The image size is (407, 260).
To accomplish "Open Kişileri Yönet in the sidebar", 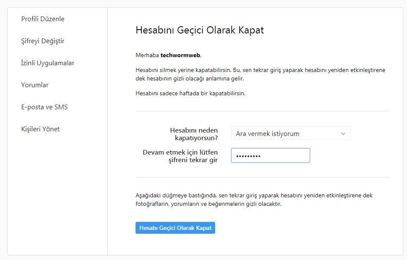I will 40,129.
